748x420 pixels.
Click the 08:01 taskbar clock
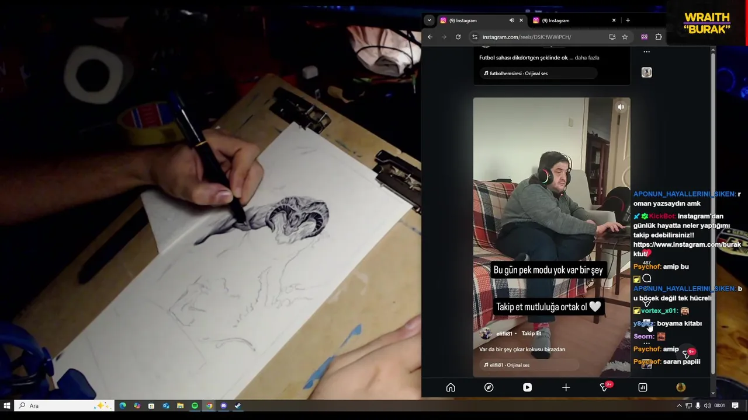719,405
